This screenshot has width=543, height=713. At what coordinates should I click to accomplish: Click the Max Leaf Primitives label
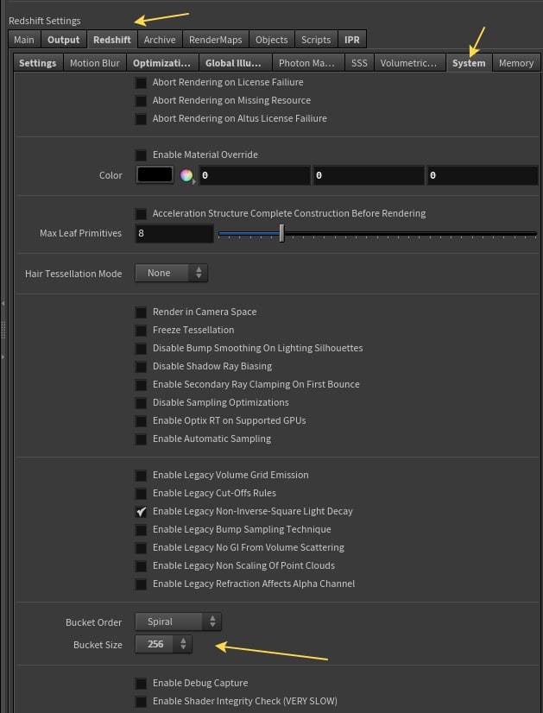[x=80, y=233]
